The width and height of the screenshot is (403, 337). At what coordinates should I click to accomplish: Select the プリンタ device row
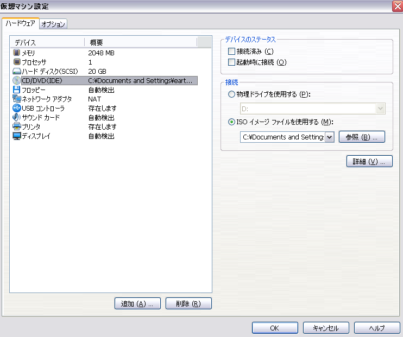click(104, 126)
